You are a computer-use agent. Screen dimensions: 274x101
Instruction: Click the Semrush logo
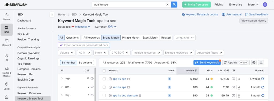coord(16,5)
